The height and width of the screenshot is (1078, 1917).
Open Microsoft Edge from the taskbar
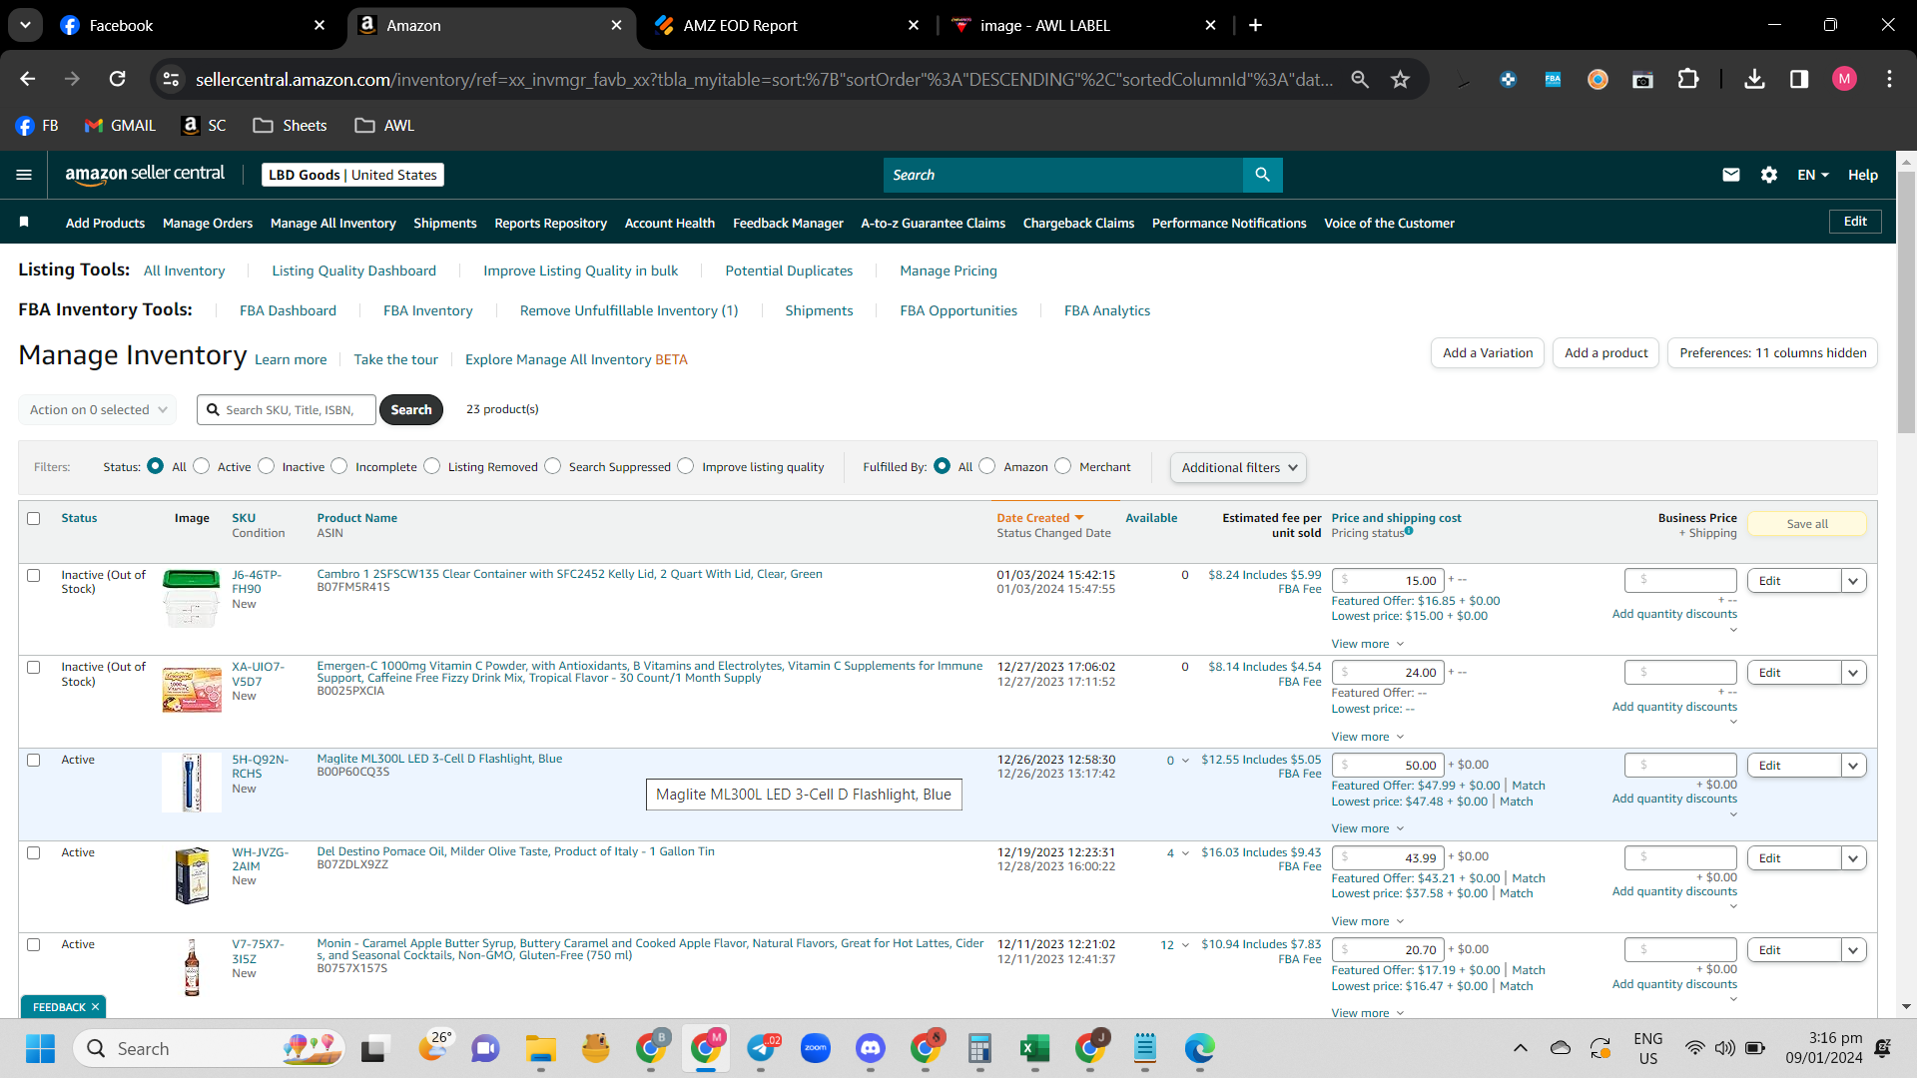click(1200, 1048)
